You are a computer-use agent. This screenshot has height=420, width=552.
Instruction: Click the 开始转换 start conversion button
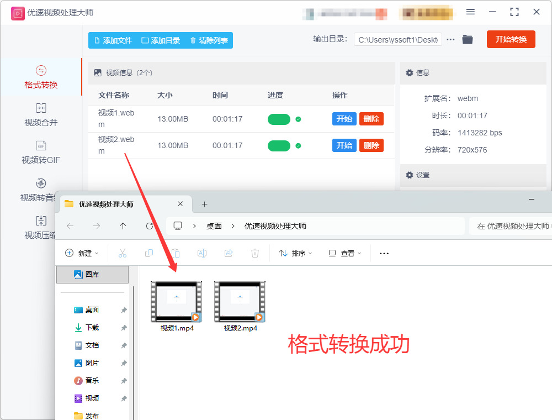(511, 39)
